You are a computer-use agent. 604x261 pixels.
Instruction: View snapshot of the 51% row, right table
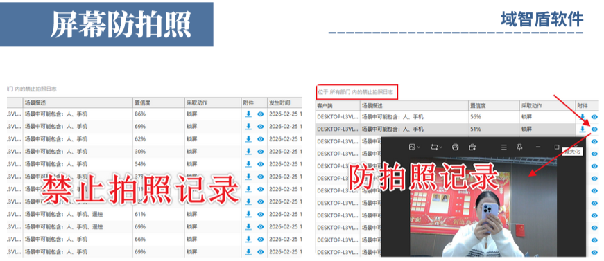(x=595, y=129)
